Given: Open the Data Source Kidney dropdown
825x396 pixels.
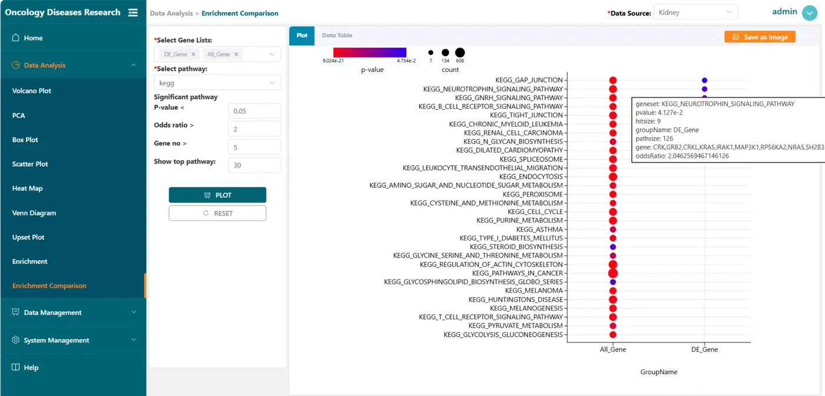Looking at the screenshot, I should tap(695, 12).
